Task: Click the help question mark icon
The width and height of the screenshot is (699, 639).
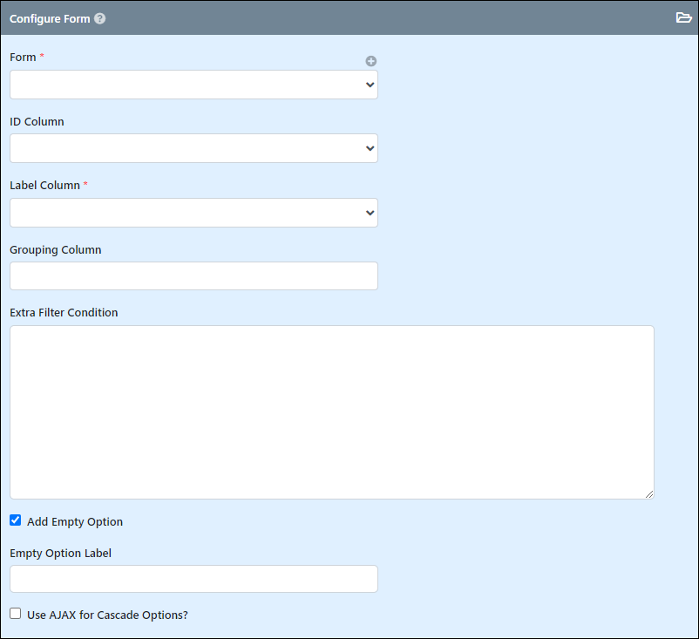Action: 100,18
